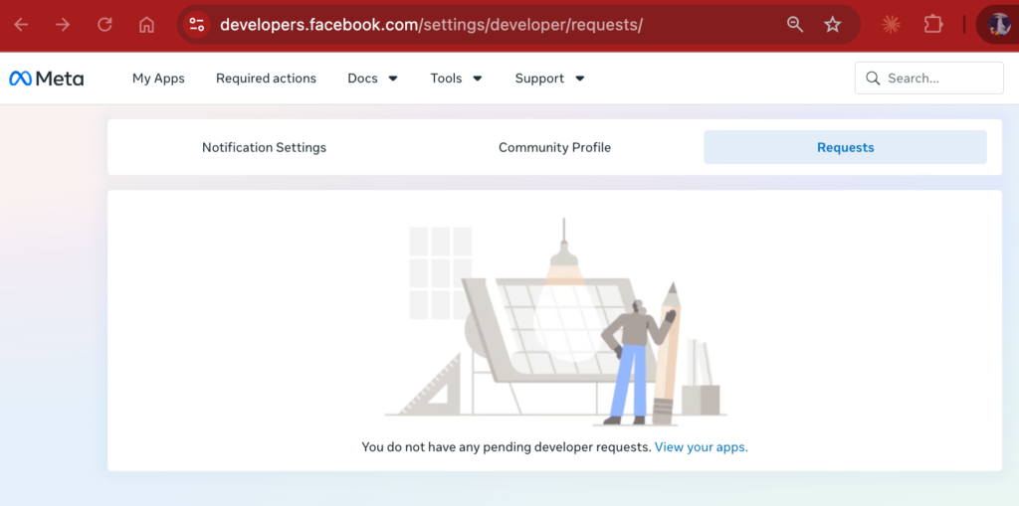Expand the Tools dropdown menu

tap(456, 79)
